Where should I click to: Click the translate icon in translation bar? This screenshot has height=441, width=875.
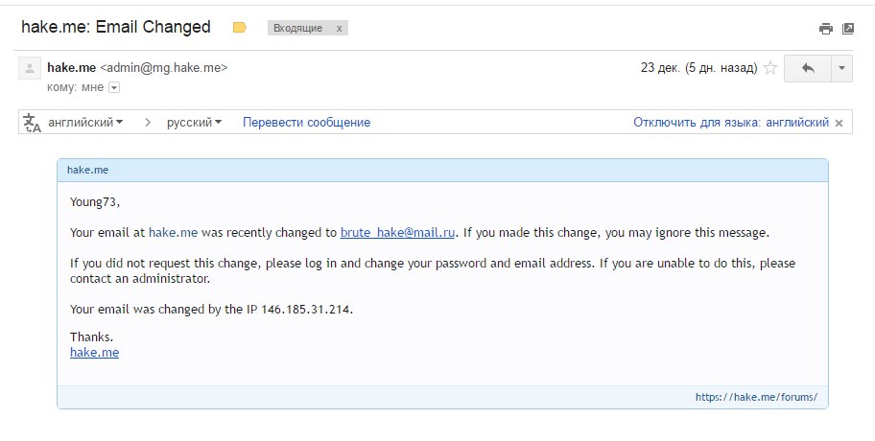32,123
